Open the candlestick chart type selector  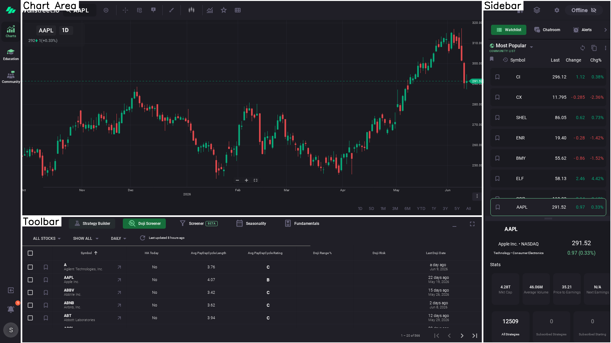(x=191, y=10)
